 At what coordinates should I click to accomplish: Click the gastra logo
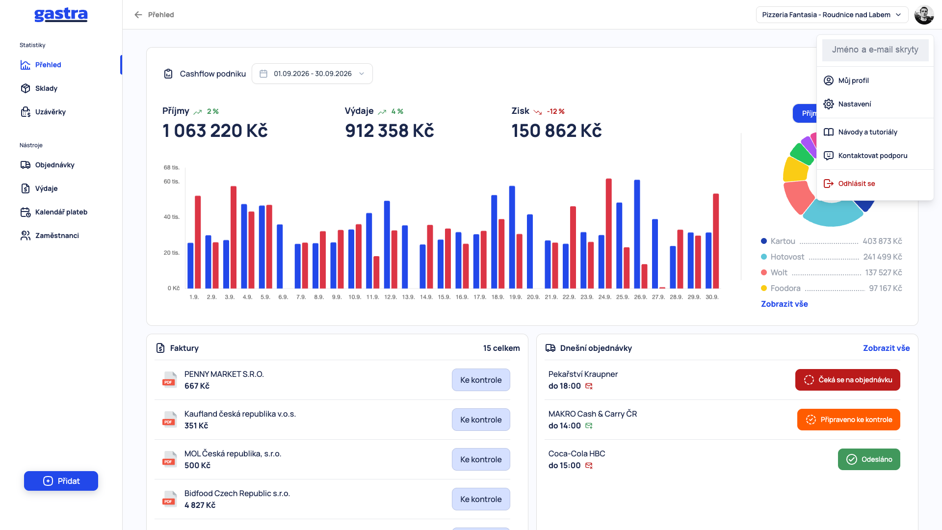point(61,15)
